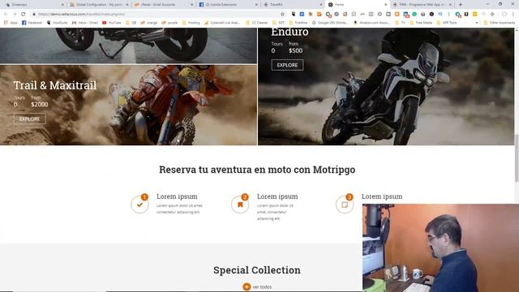Screen dimensions: 519x292
Task: Click the webcam video overlay
Action: tap(440, 248)
